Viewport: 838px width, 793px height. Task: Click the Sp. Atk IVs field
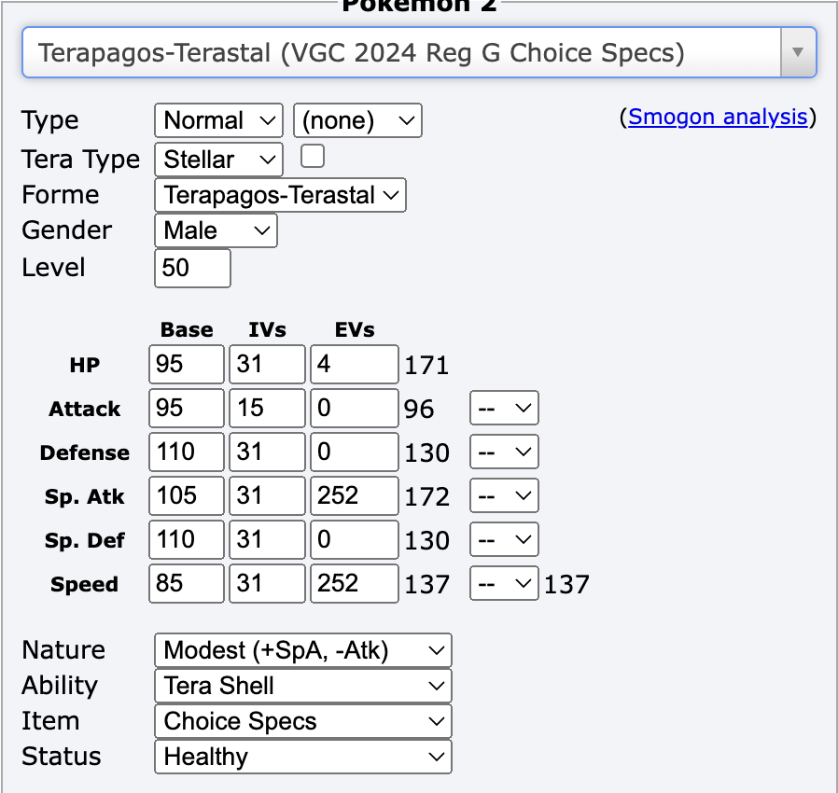[267, 495]
